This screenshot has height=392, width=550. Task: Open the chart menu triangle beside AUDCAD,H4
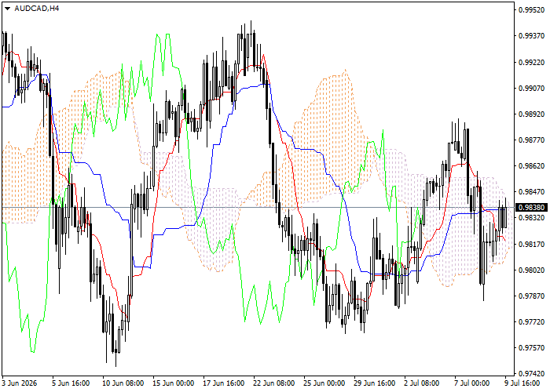[x=7, y=9]
